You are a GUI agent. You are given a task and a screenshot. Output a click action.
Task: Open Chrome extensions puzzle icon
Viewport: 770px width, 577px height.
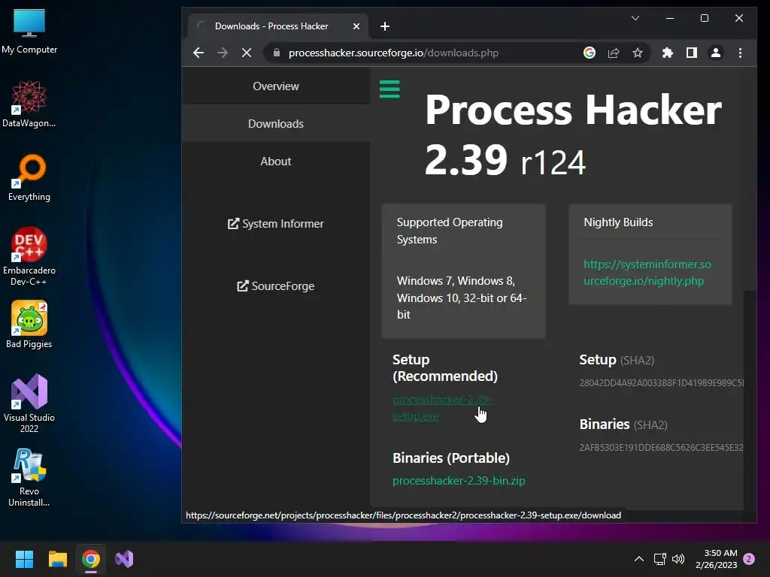point(668,53)
